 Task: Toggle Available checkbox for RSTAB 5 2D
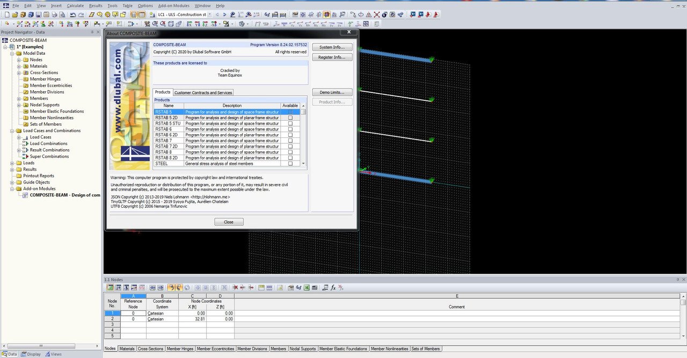point(290,118)
